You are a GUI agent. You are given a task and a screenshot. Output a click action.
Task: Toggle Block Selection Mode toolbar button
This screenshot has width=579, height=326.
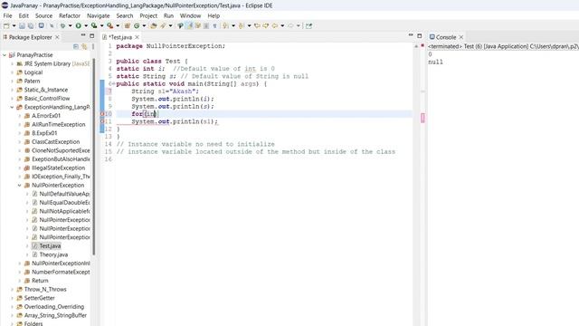click(206, 26)
